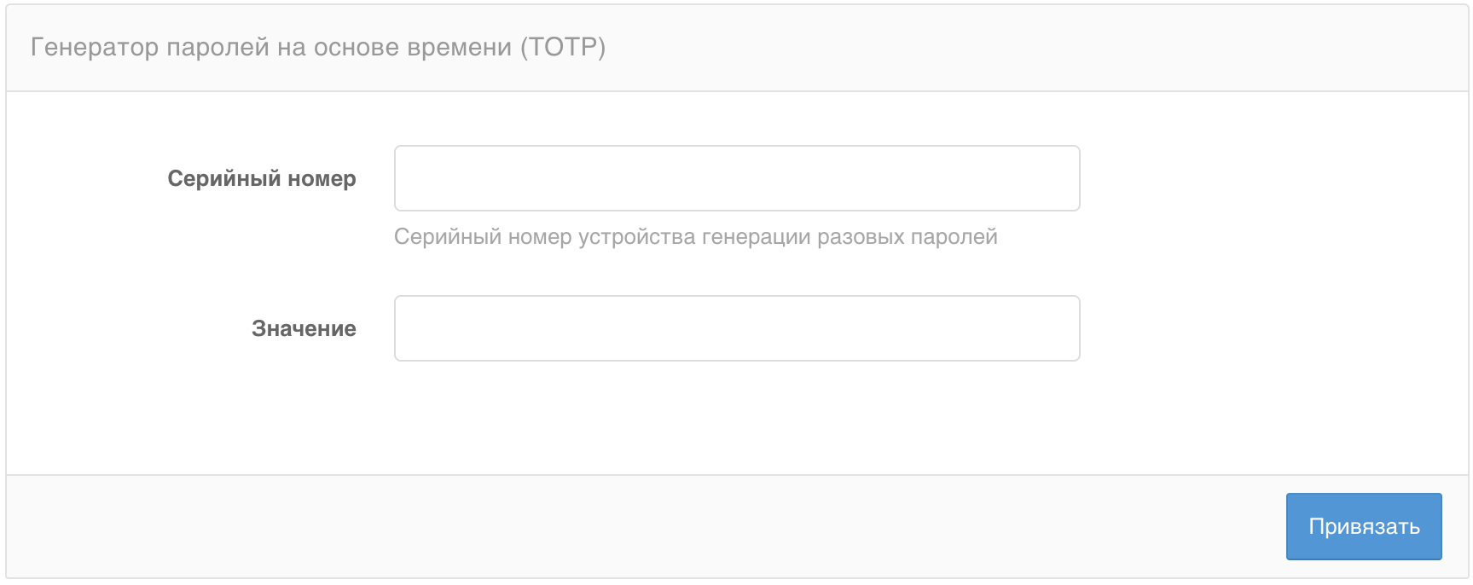Submit the form with Привязать
Viewport: 1473px width, 585px height.
1363,526
